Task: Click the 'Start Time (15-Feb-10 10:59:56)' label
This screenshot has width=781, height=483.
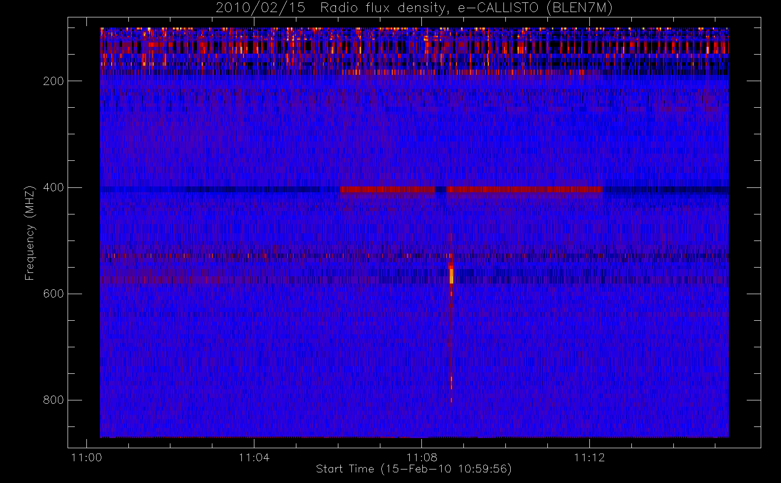Action: [414, 469]
